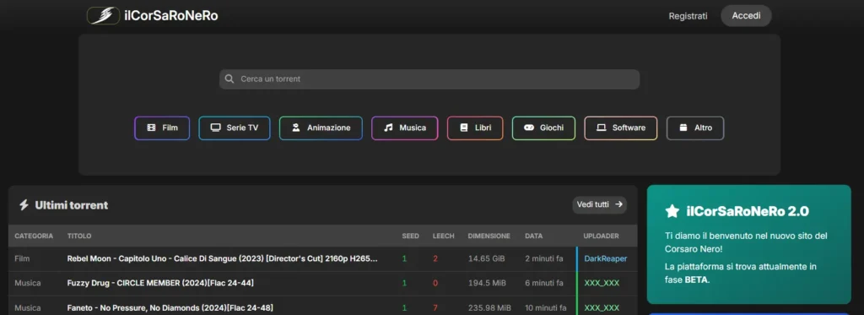Select the Musica category
The width and height of the screenshot is (864, 315).
point(404,128)
